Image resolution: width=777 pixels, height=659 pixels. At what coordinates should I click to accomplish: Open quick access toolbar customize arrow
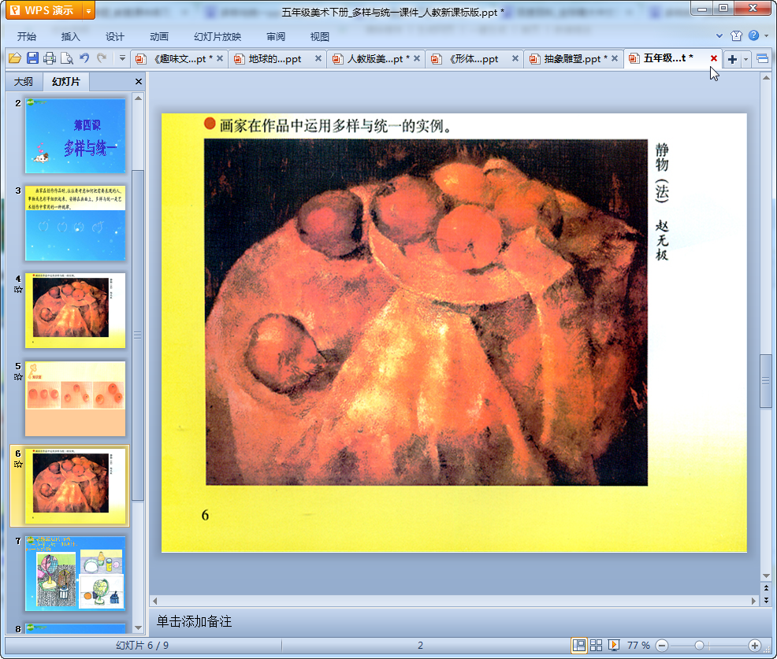122,58
